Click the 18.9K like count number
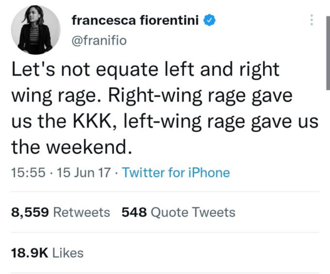This screenshot has height=274, width=330. point(29,253)
